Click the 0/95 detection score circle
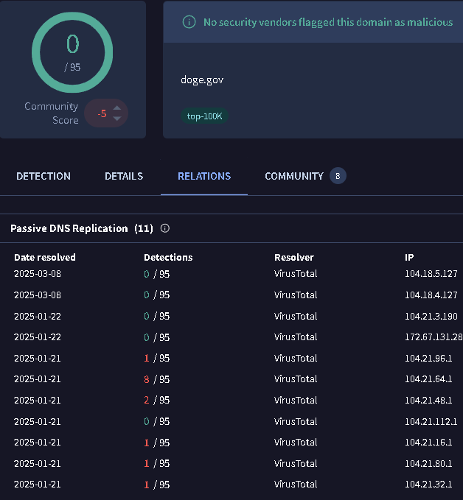The image size is (463, 500). tap(72, 50)
